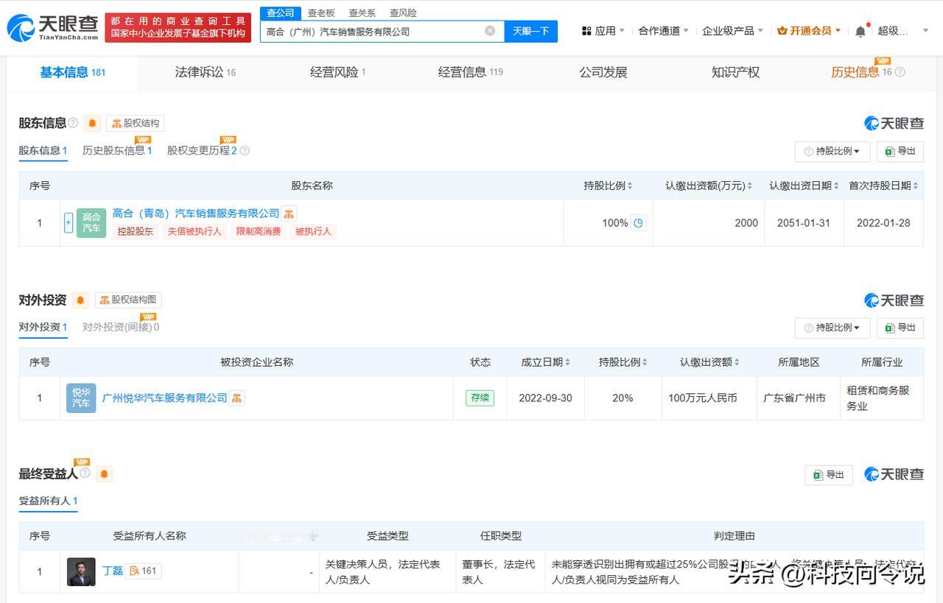Screen dimensions: 943x603
Task: Open 广州悦华汽车服务有限公司 company link
Action: [x=165, y=398]
